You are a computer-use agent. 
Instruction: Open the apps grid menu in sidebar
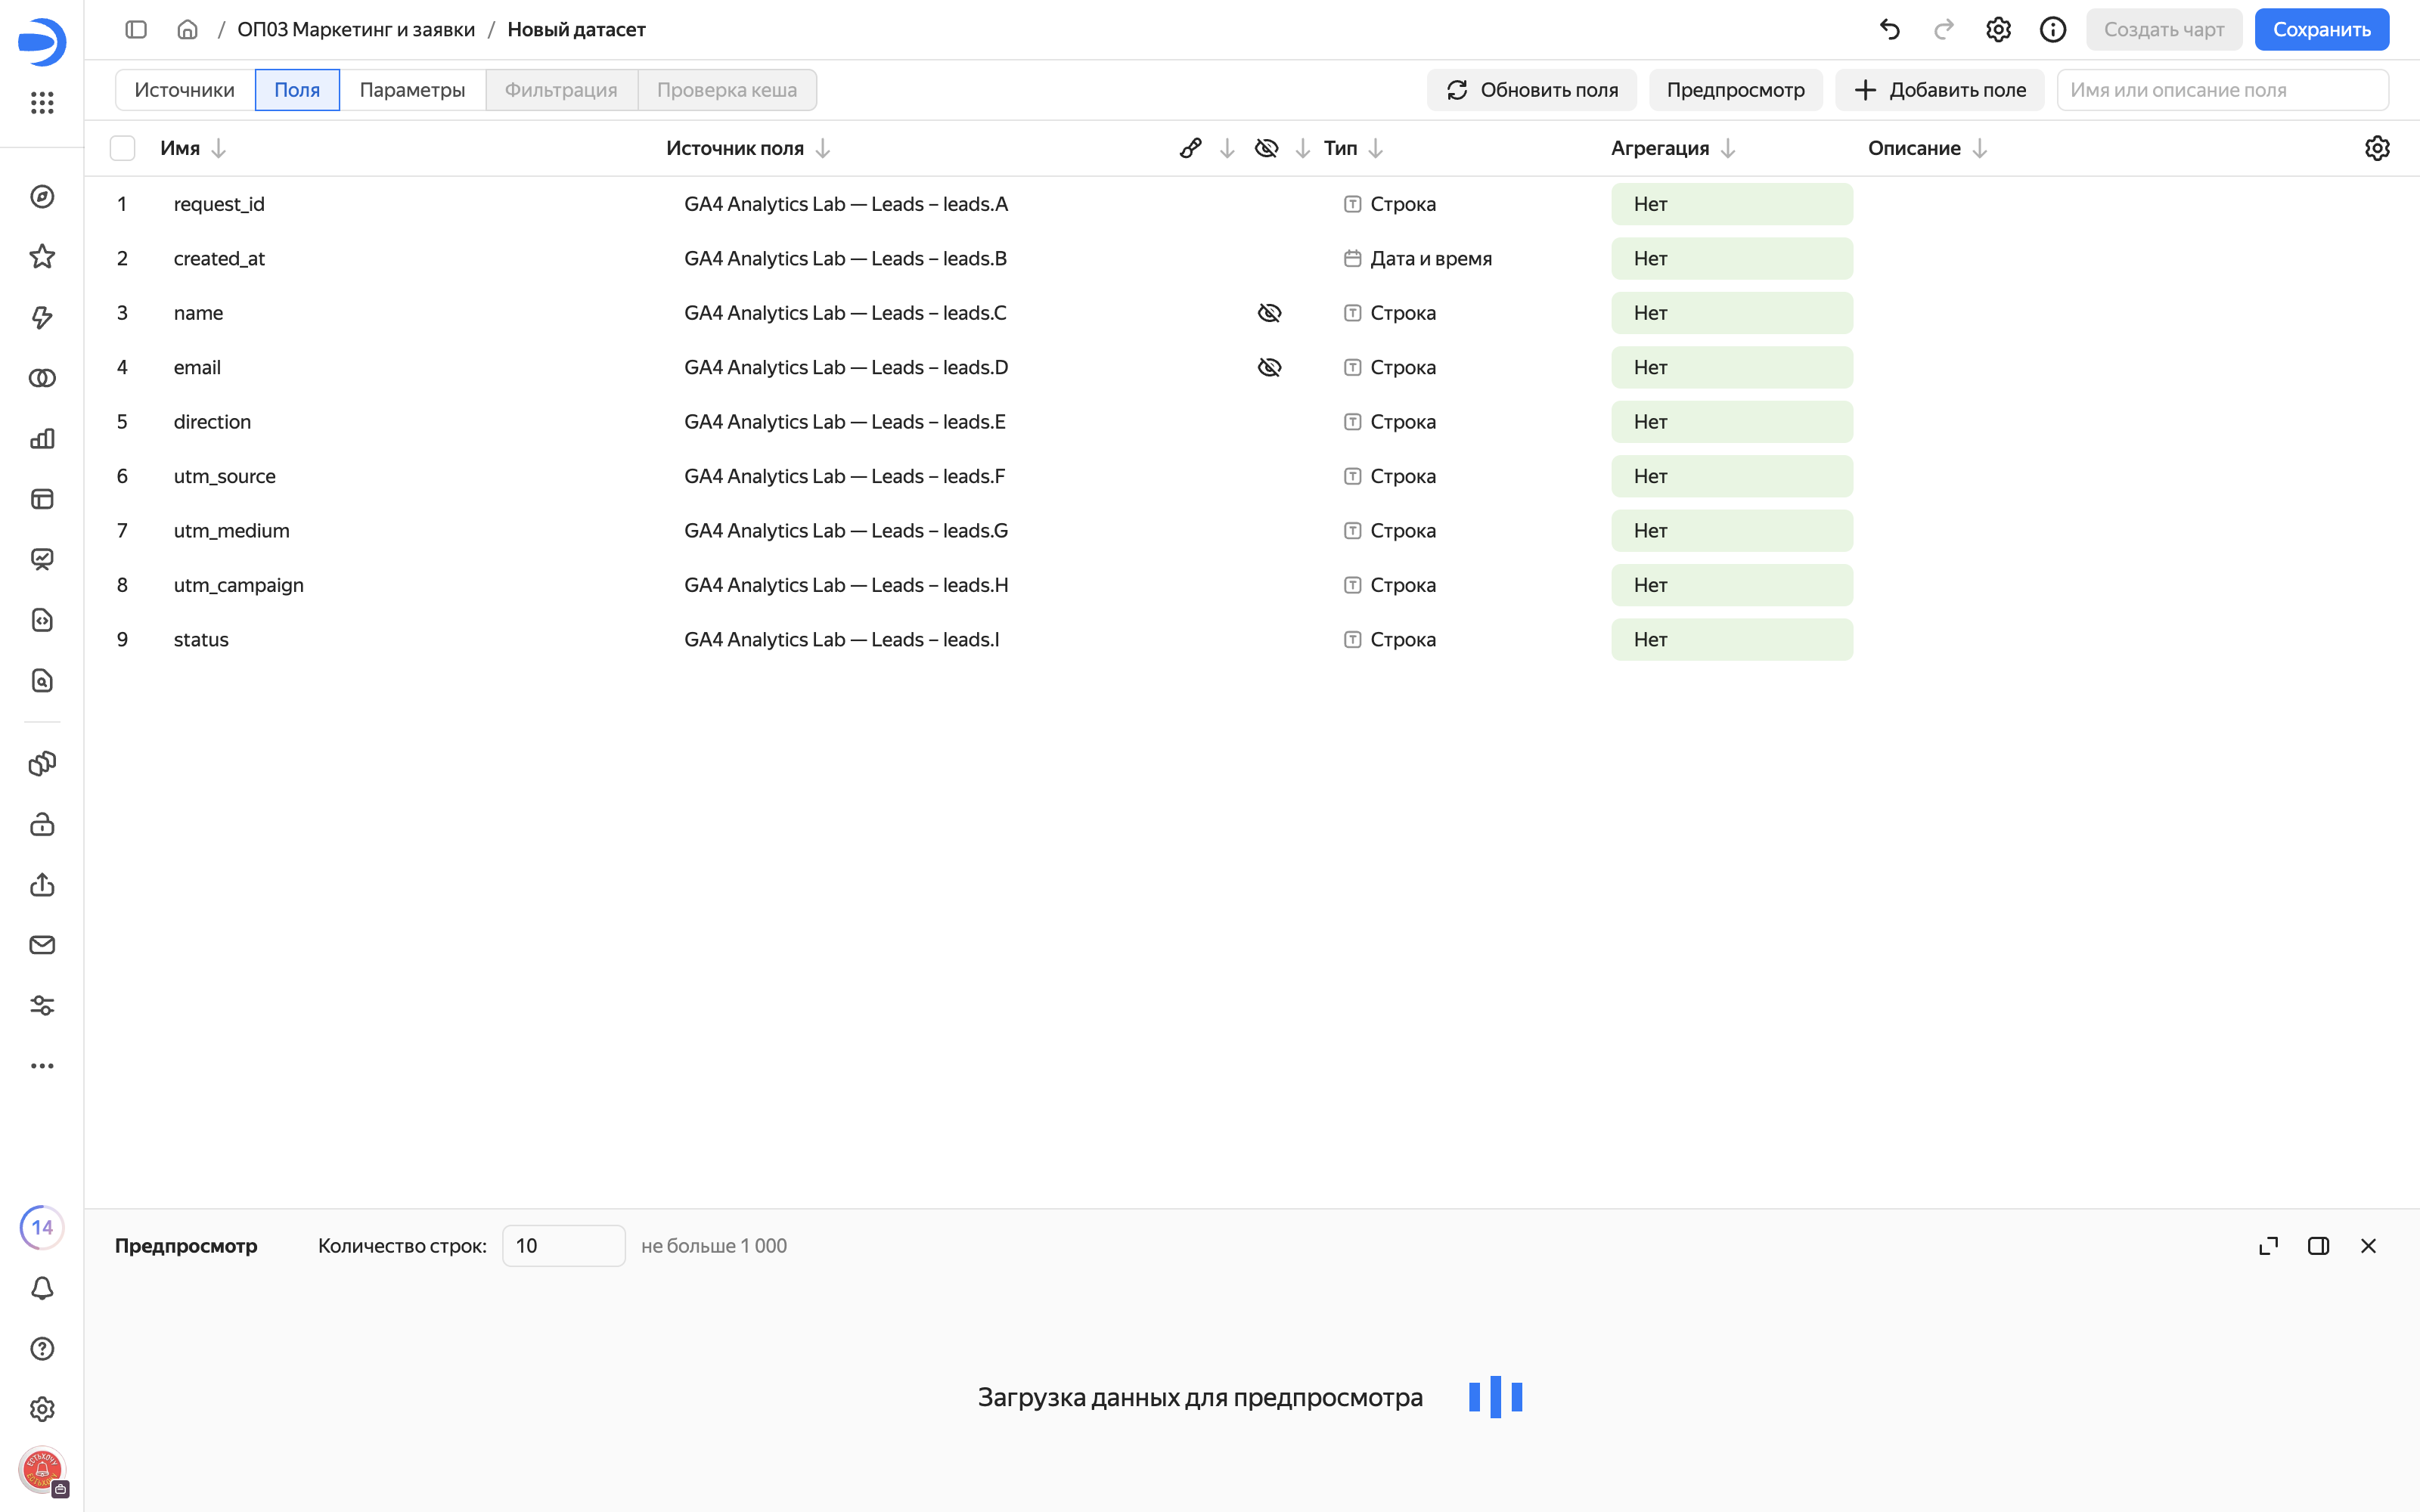coord(42,103)
